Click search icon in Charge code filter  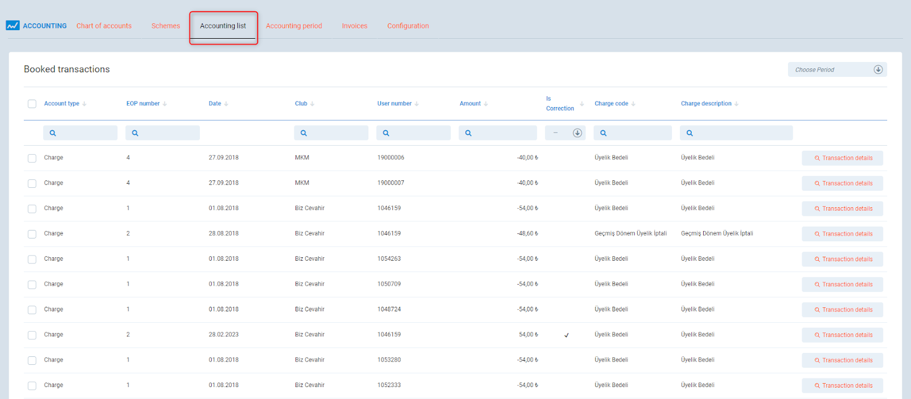(604, 133)
